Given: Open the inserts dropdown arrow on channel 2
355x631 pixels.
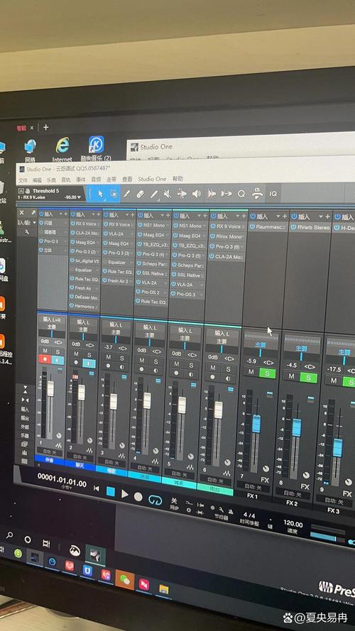Looking at the screenshot, I should [x=93, y=214].
